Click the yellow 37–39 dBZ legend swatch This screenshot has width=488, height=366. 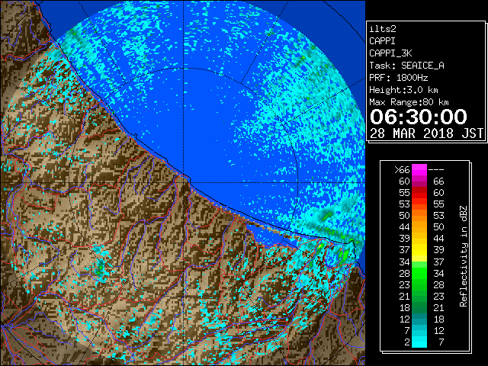pyautogui.click(x=419, y=250)
